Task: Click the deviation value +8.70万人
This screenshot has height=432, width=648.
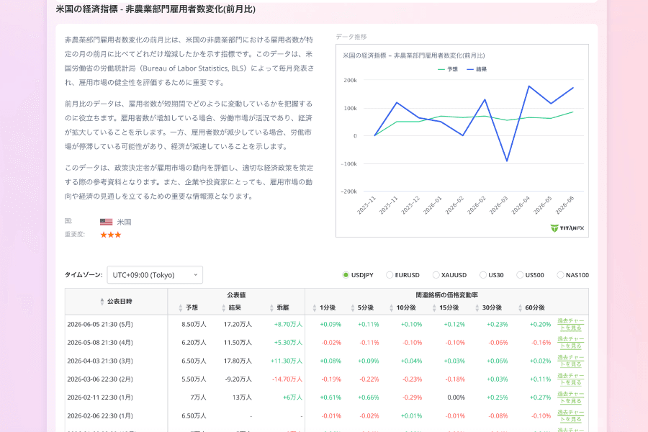Action: [x=288, y=324]
